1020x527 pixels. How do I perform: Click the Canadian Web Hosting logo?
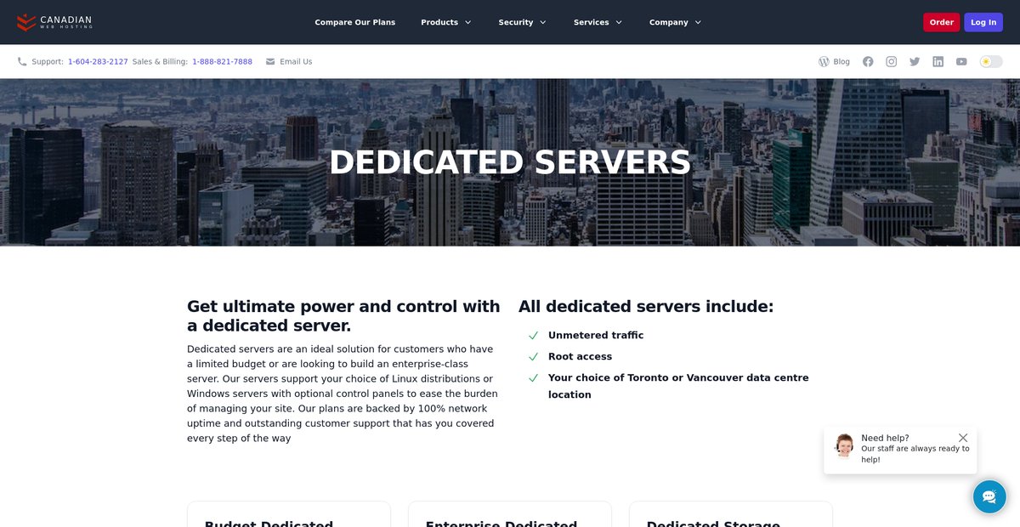tap(54, 22)
